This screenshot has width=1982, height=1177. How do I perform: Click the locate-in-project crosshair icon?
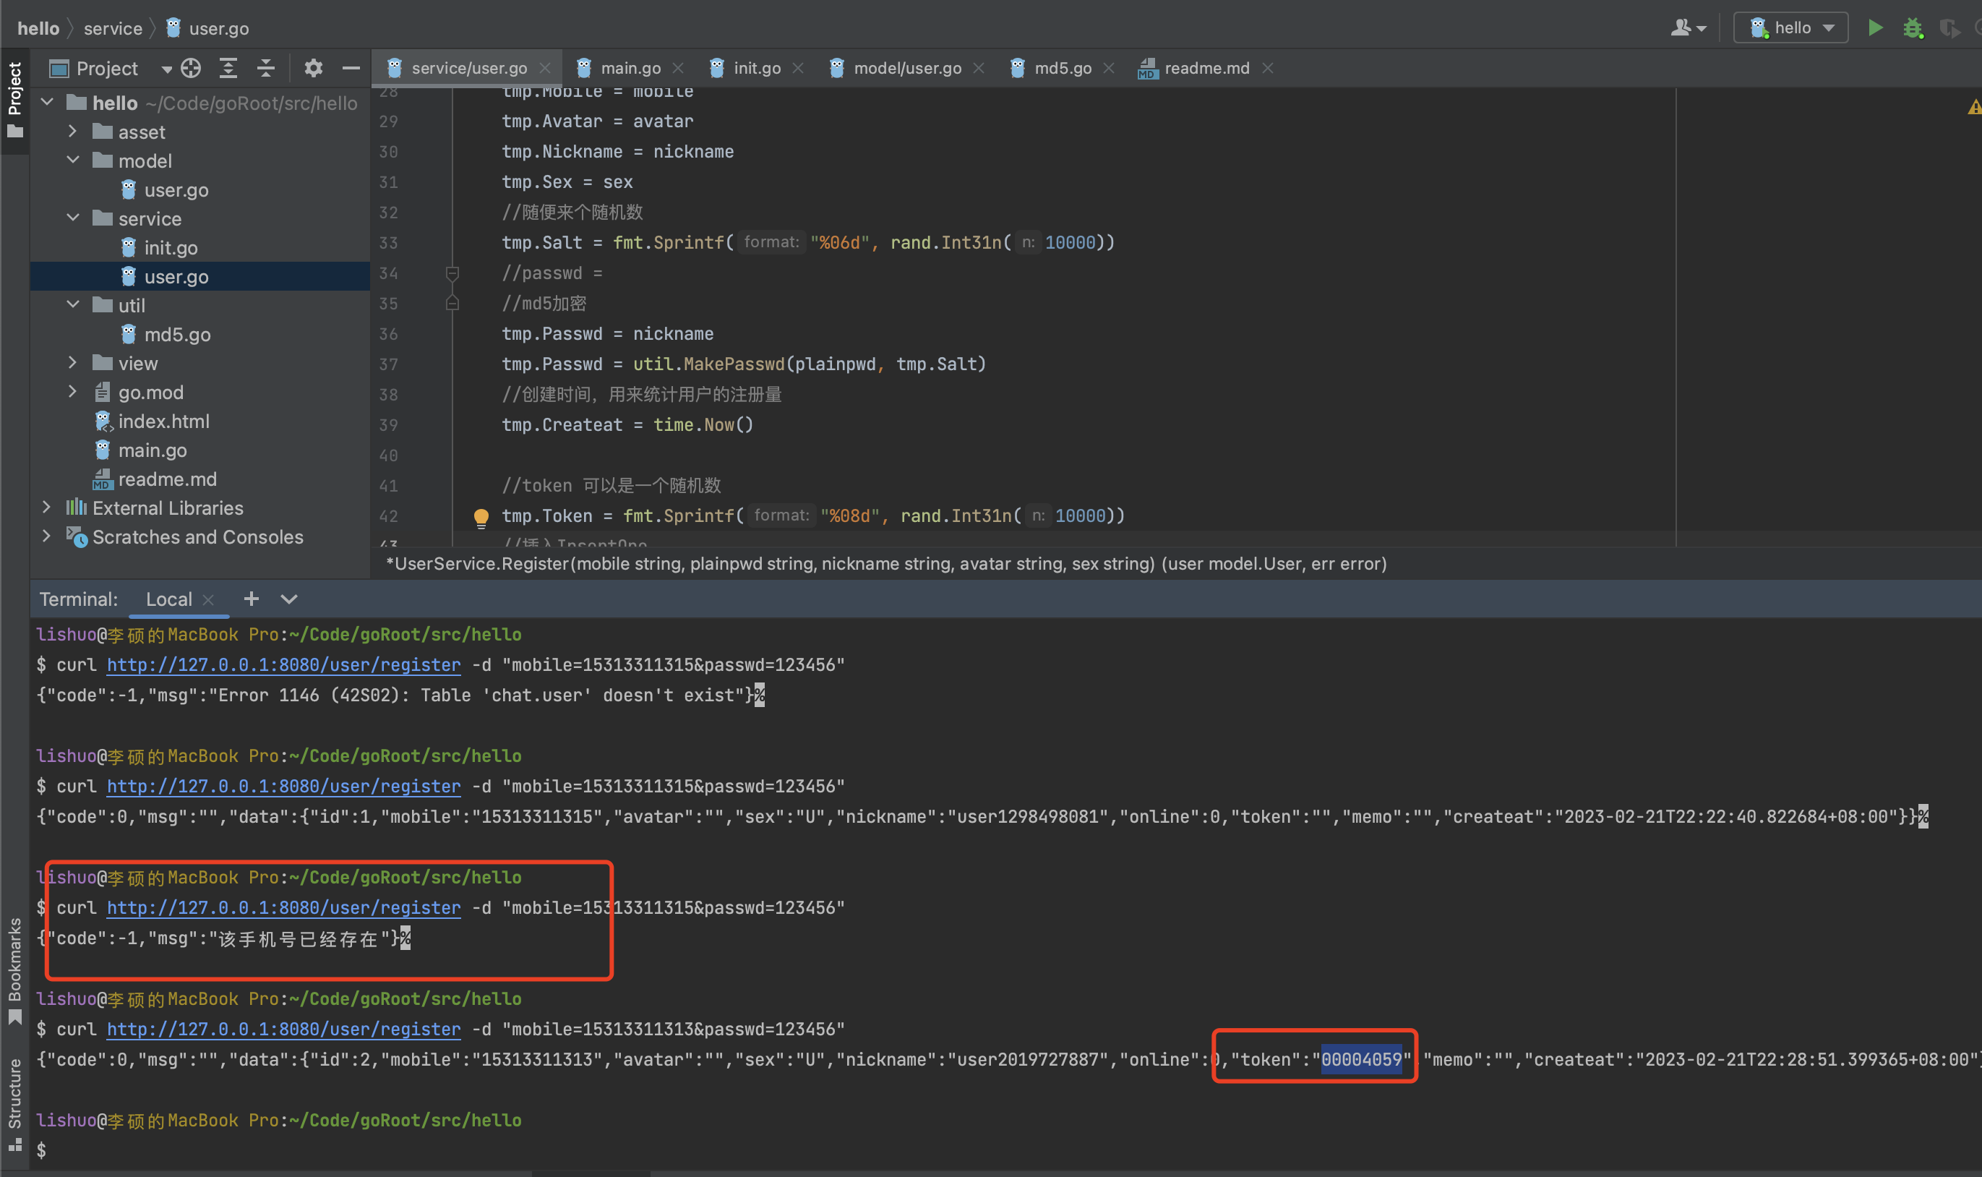point(190,68)
